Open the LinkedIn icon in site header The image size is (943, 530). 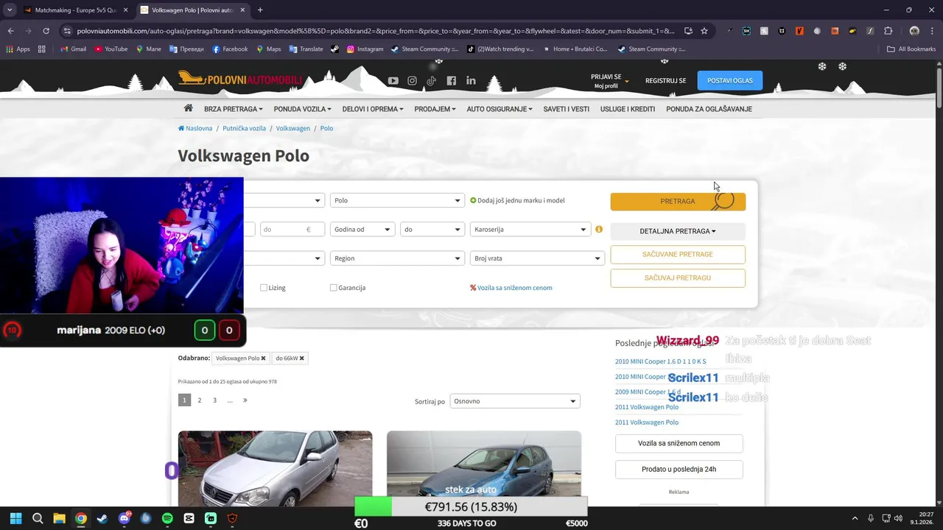[471, 81]
